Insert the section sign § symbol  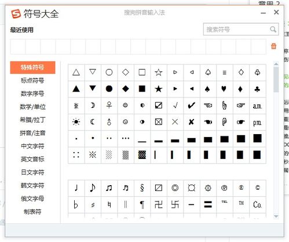click(x=142, y=188)
